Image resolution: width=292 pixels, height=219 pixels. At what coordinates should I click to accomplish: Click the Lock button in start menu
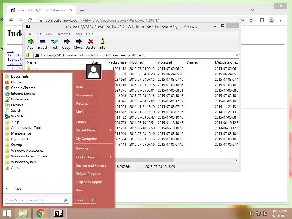(82, 200)
